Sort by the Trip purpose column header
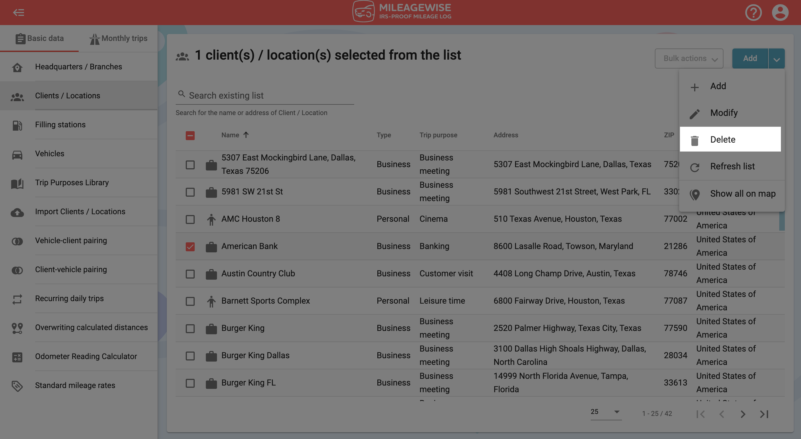The height and width of the screenshot is (439, 801). click(438, 135)
